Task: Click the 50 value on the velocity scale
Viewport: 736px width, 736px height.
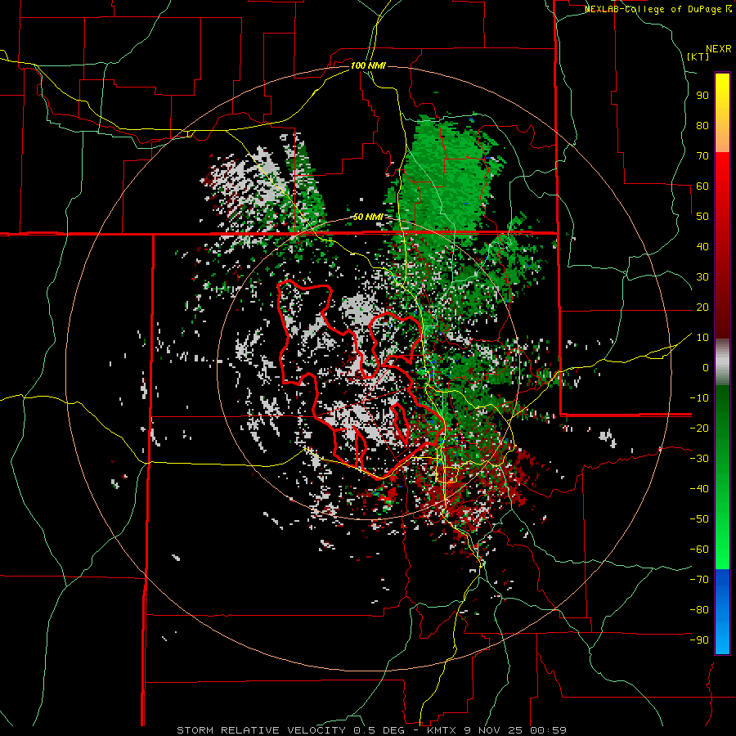Action: [x=702, y=217]
